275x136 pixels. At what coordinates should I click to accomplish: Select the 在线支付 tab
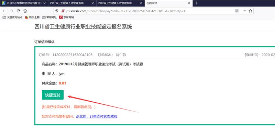coord(168,3)
